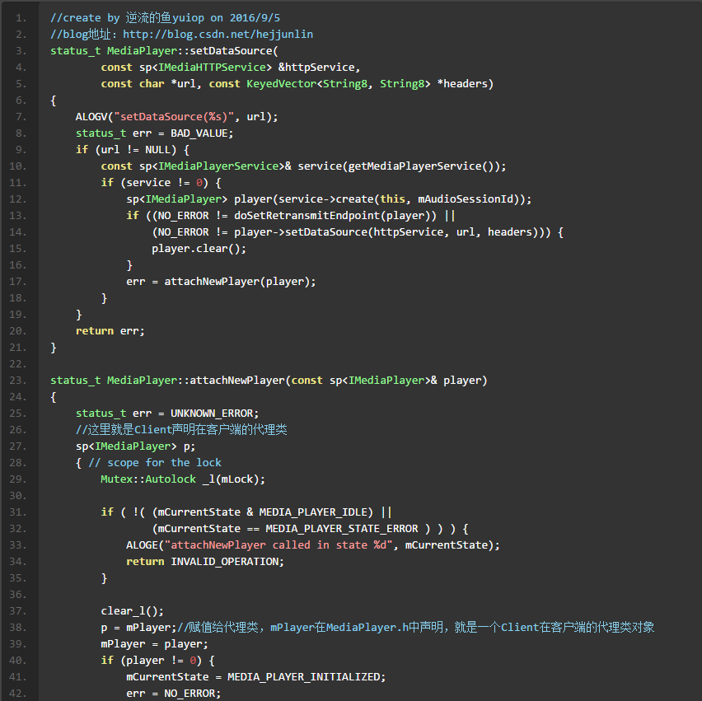Click 'if (player != 0) {' on line 40
This screenshot has height=701, width=702.
coord(158,661)
